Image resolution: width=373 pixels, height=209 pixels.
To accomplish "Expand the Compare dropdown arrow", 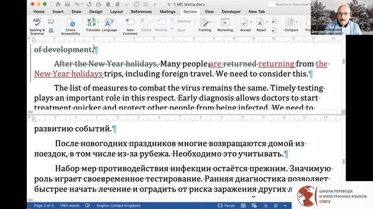I will (x=297, y=22).
